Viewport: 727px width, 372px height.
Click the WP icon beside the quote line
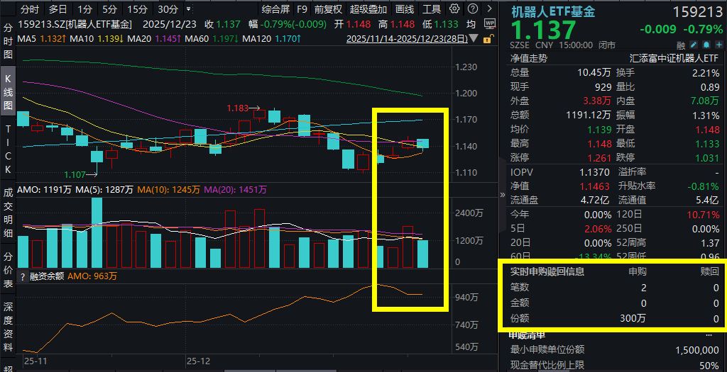[x=489, y=23]
